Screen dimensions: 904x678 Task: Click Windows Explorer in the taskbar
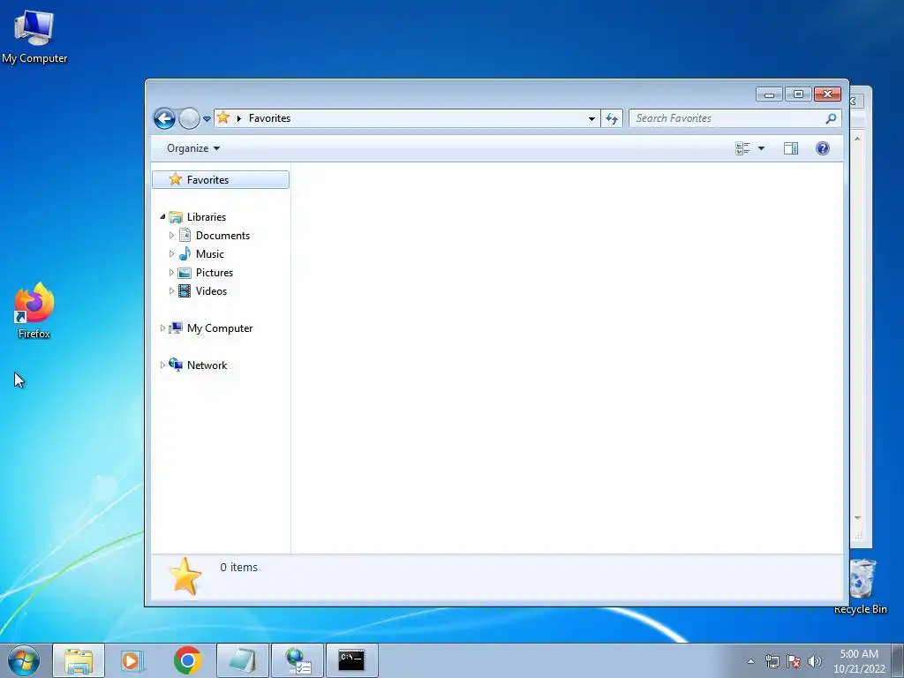[x=79, y=660]
